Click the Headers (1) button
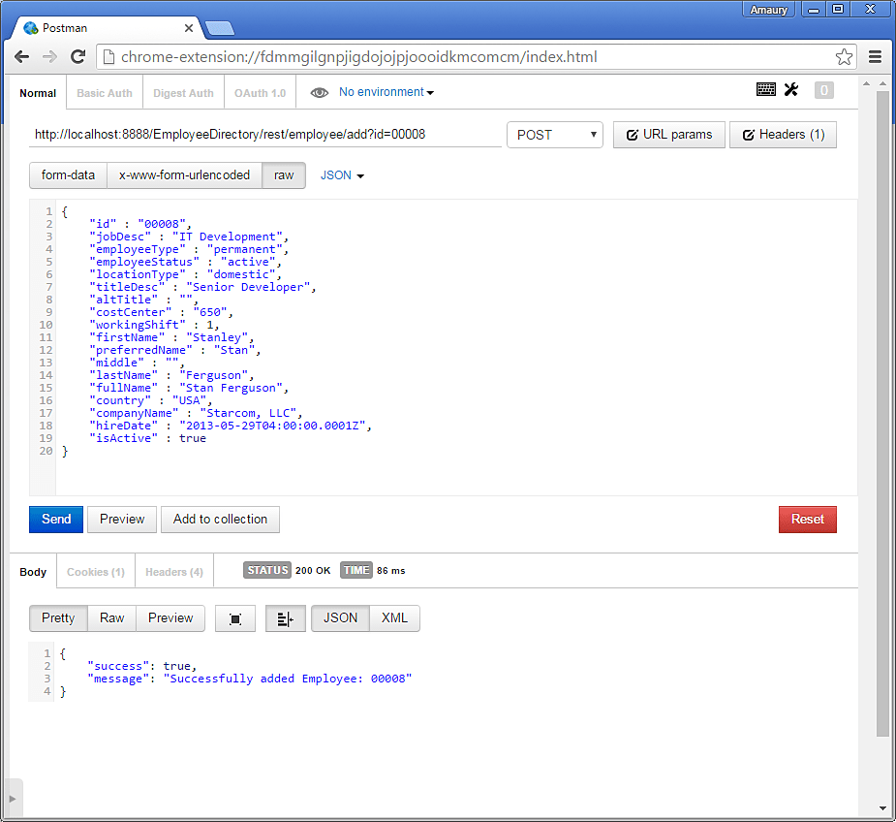The width and height of the screenshot is (896, 822). (783, 135)
